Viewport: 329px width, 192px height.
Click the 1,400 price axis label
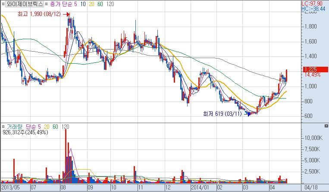[310, 56]
